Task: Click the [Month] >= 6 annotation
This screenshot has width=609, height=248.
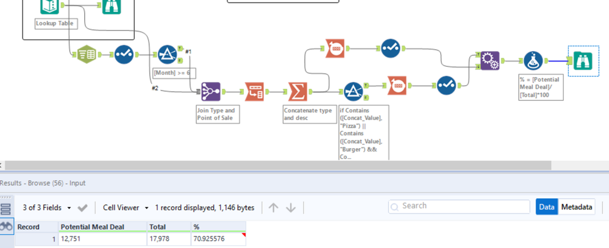Action: coord(174,73)
